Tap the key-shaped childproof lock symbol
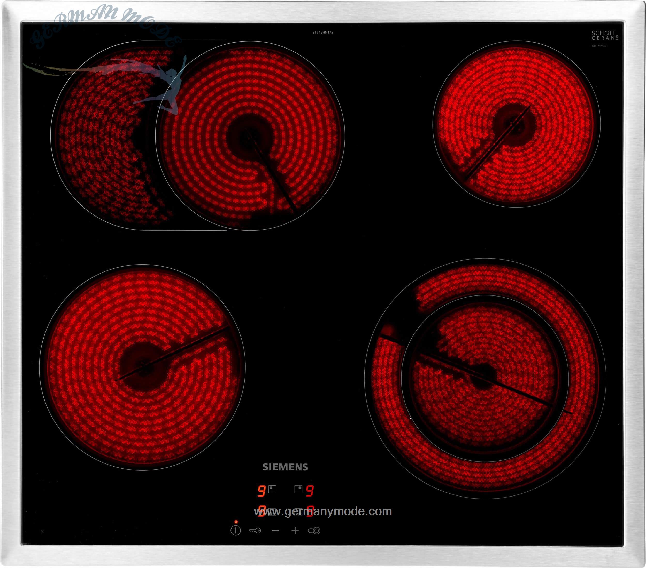The image size is (646, 568). click(x=255, y=531)
